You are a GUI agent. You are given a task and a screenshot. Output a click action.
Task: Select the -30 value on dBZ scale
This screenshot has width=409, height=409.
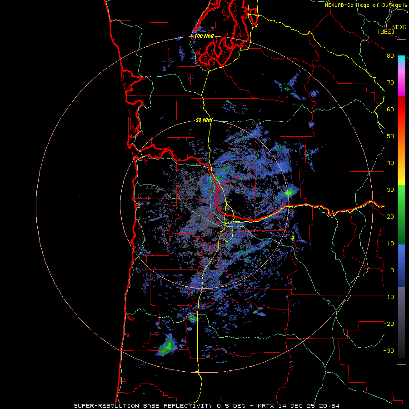[389, 351]
